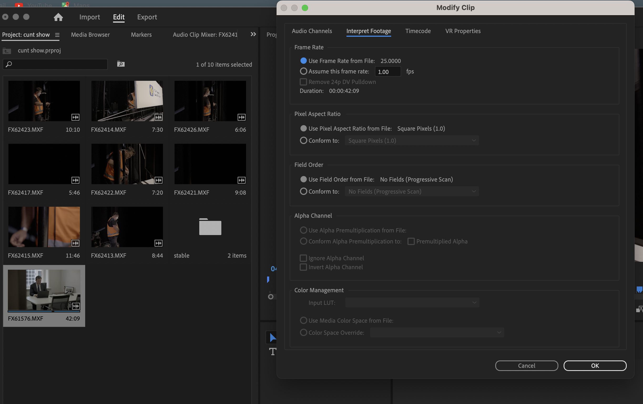Click the search icon in Project panel
The image size is (643, 404).
pyautogui.click(x=8, y=64)
